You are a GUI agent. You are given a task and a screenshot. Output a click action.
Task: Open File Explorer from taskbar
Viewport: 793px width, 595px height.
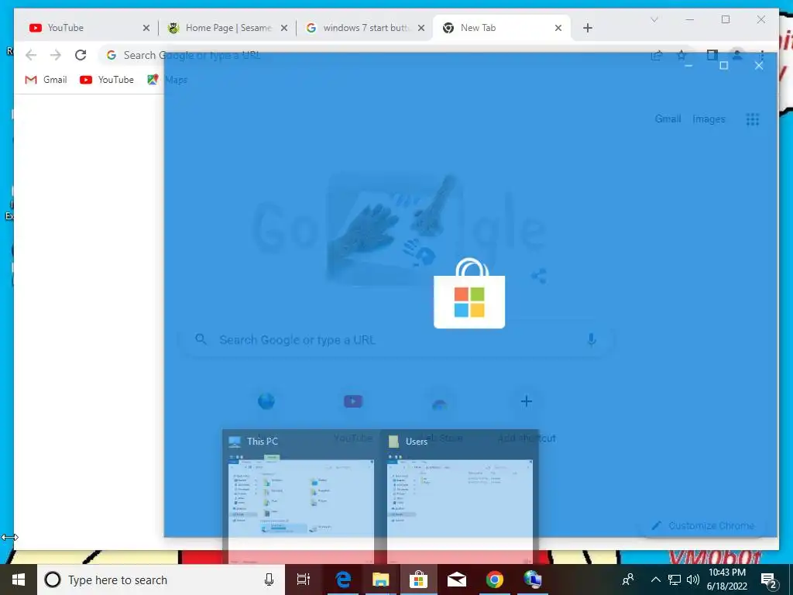click(381, 580)
